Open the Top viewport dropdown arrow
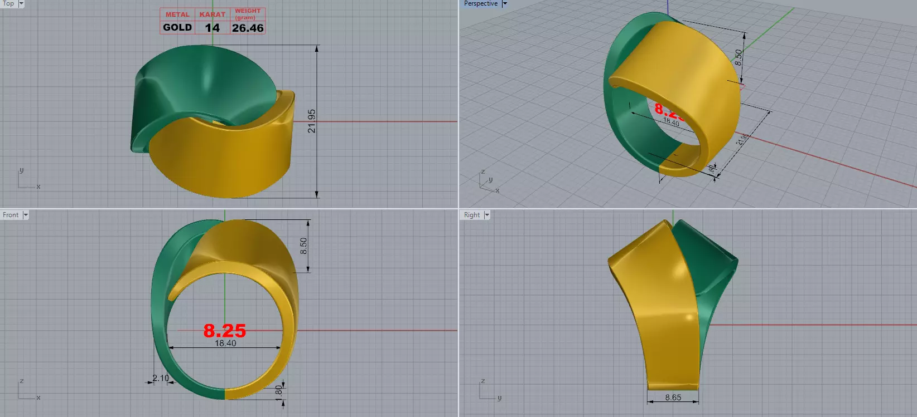This screenshot has width=917, height=417. (x=21, y=4)
